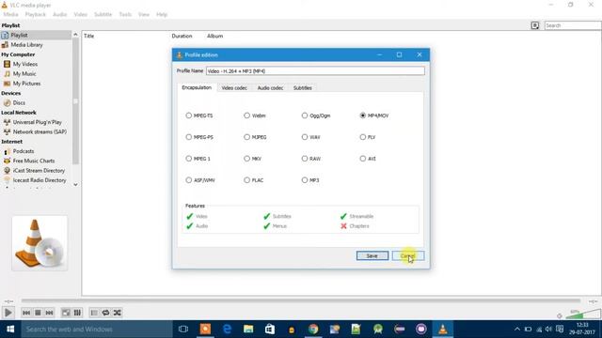
Task: Select ASF/WMV encapsulation radio button
Action: 188,180
